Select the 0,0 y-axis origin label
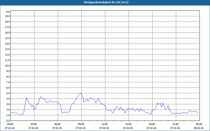The image size is (210, 131). [x=8, y=121]
